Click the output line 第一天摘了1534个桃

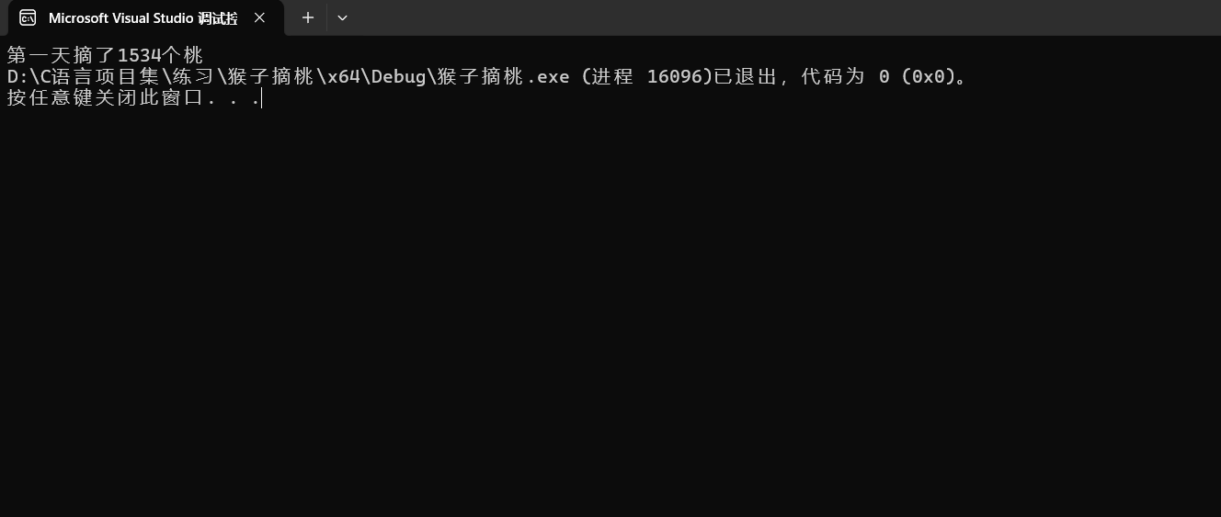(x=105, y=55)
